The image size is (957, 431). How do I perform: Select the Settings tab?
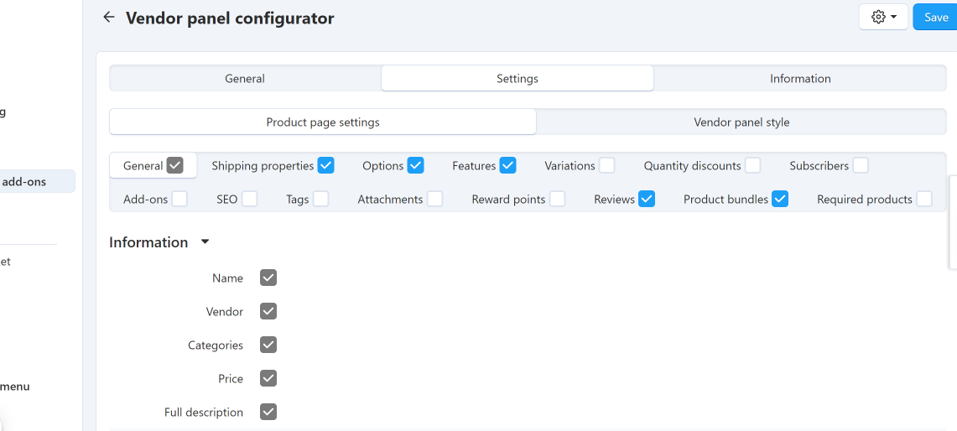pos(517,78)
